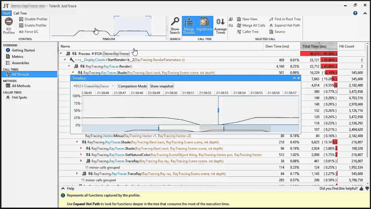
Task: Open Hot Spots under Caller Trees
Action: (19, 97)
